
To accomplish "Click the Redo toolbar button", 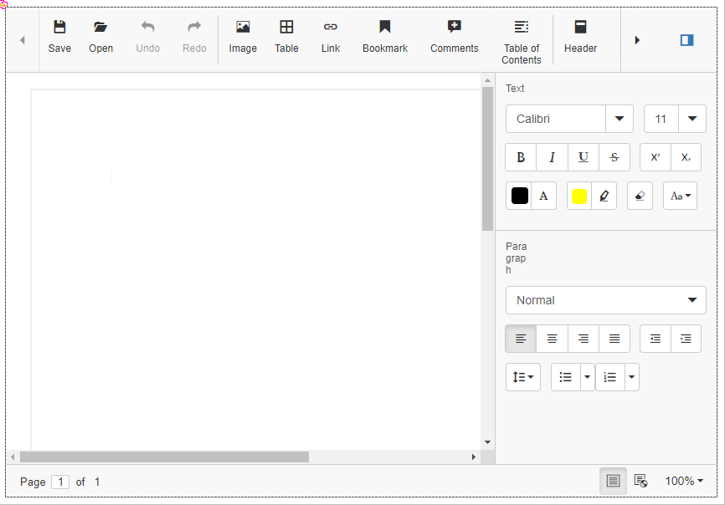I will pos(194,37).
